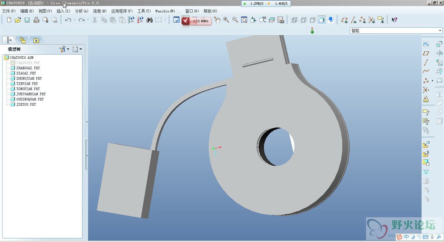Screen dimensions: 444x242
Task: Open the 编辑(E) menu
Action: click(x=27, y=11)
